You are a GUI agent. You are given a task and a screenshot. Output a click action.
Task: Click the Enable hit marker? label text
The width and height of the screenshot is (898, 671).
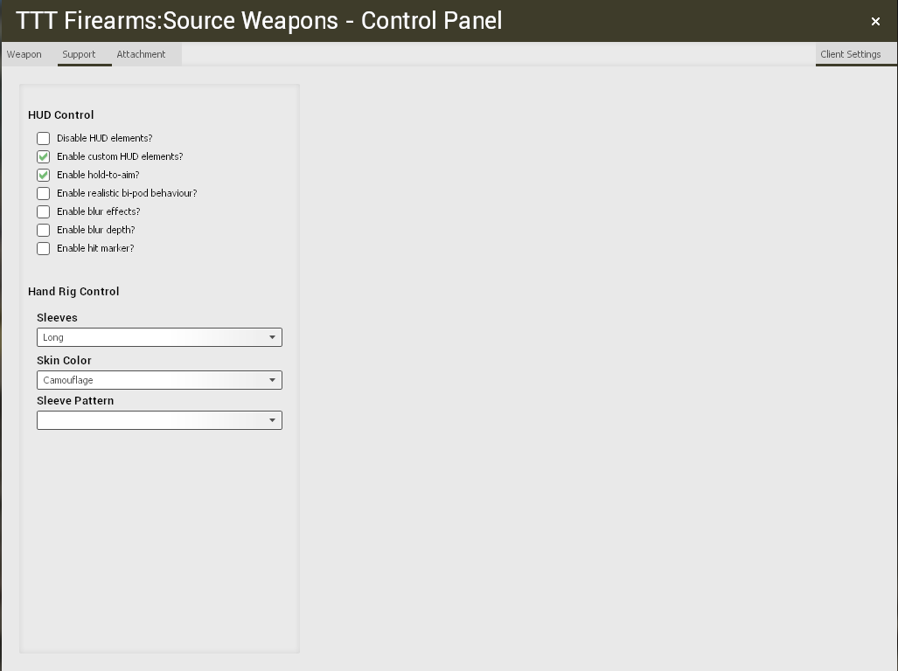(95, 248)
